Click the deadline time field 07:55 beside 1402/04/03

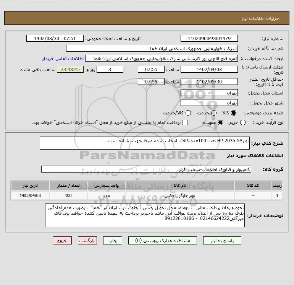(151, 69)
